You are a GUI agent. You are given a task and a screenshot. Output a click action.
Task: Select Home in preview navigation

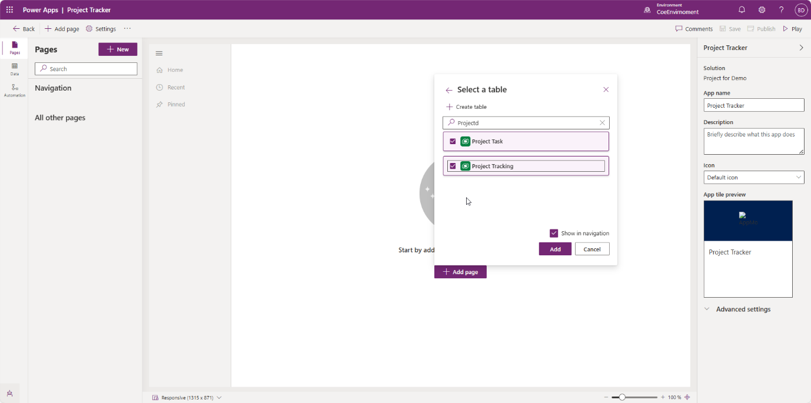click(169, 70)
